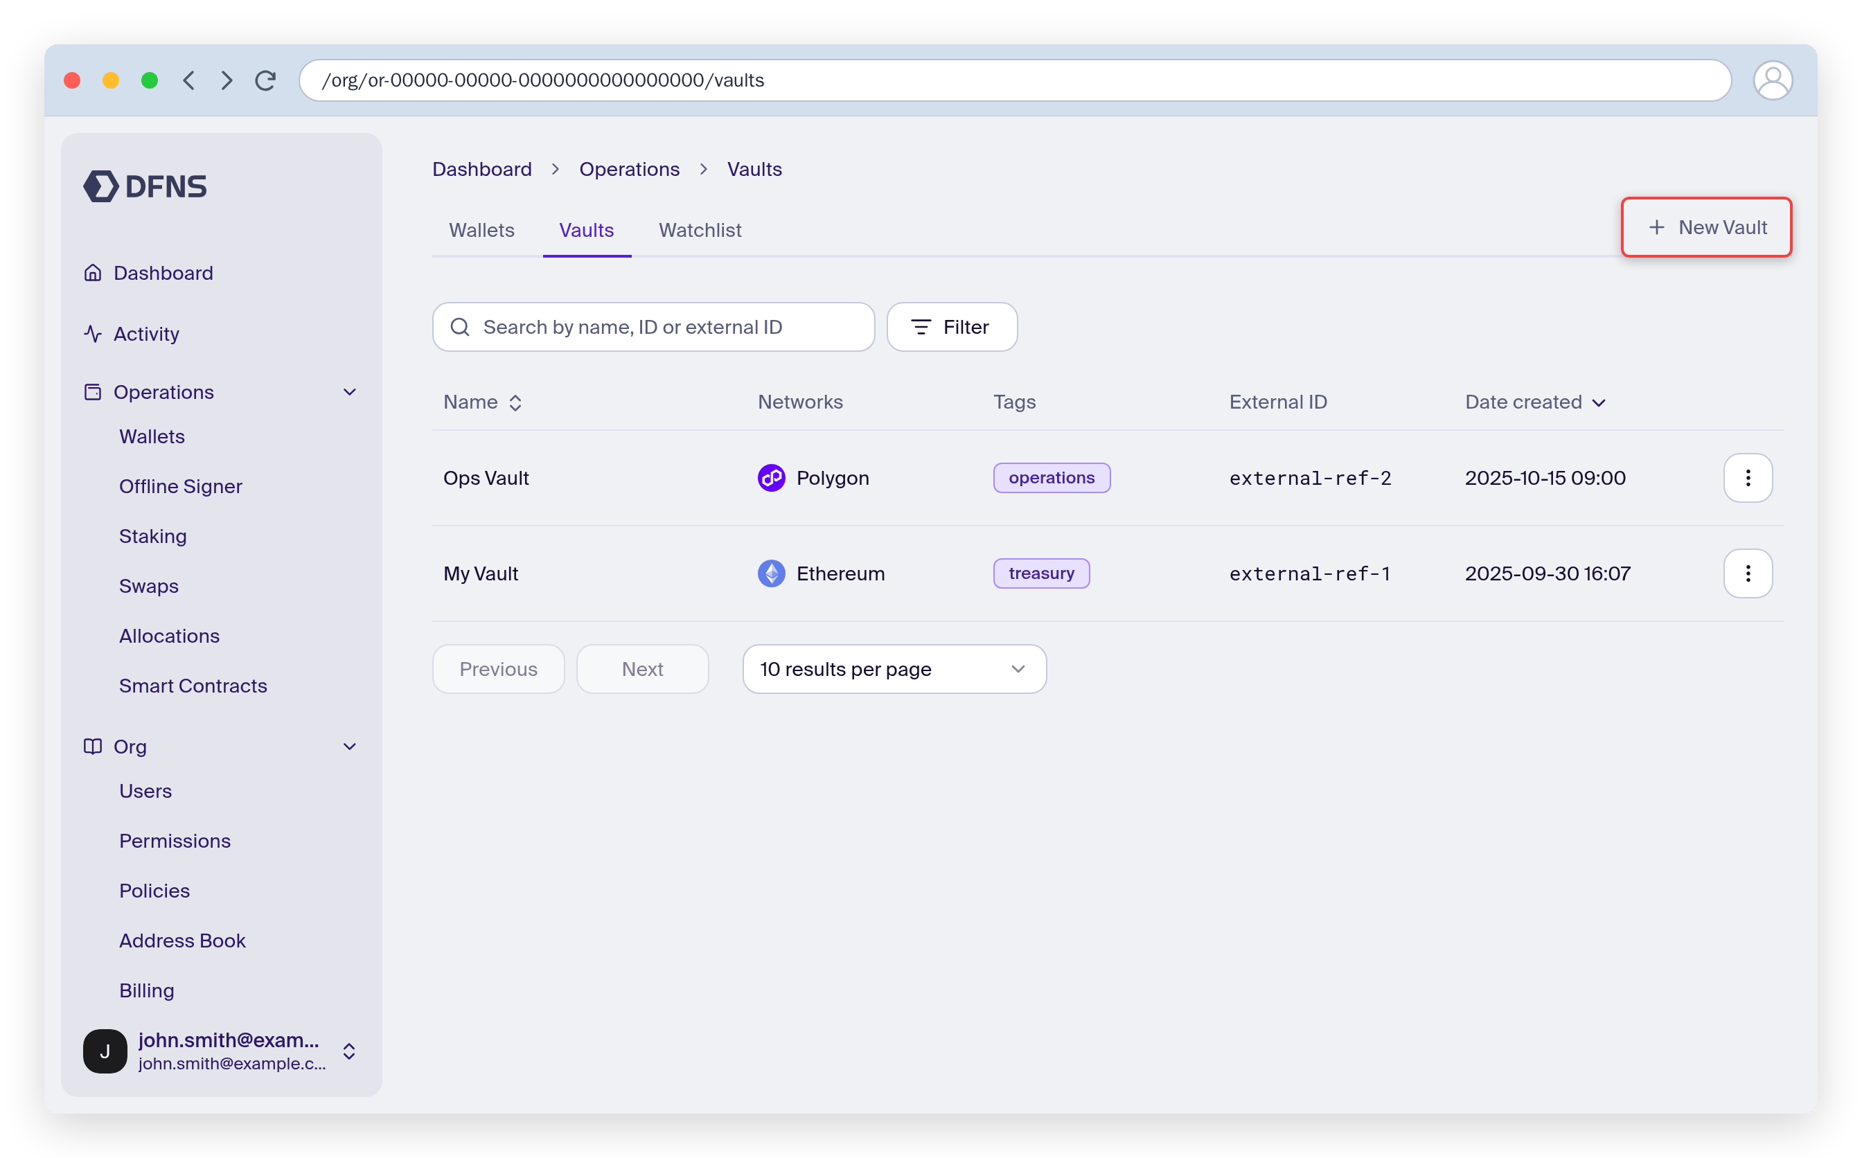Go back with browser back arrow
Screen dimensions: 1862x1158
pyautogui.click(x=188, y=80)
